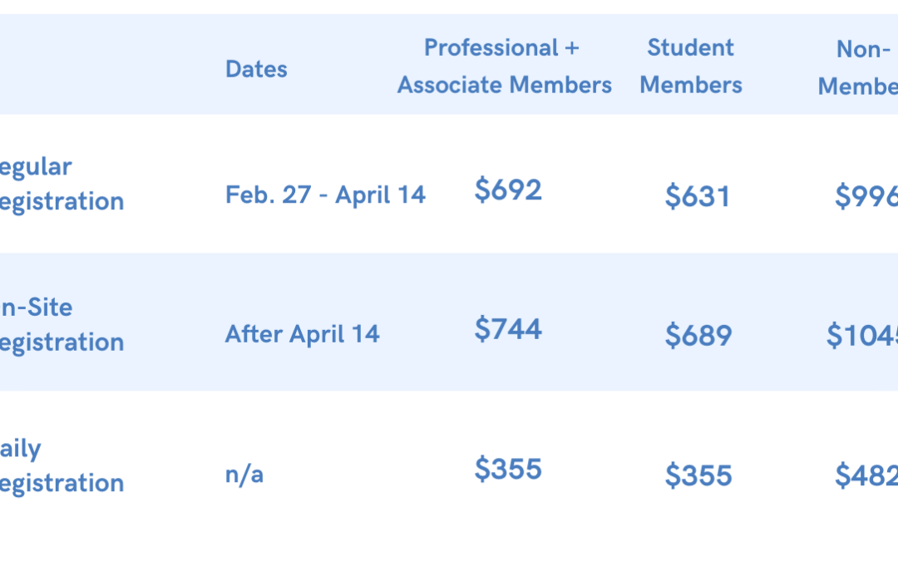Click the $692 price
Image resolution: width=898 pixels, height=561 pixels.
click(508, 189)
